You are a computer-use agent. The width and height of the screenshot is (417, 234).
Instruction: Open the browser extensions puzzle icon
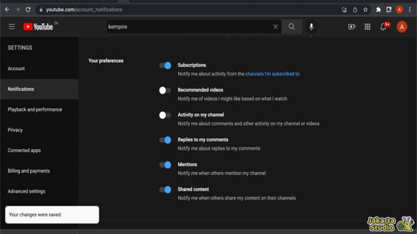coord(378,9)
